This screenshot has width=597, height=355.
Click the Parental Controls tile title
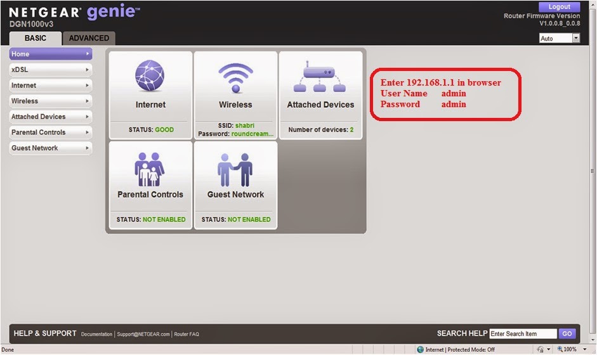tap(150, 195)
